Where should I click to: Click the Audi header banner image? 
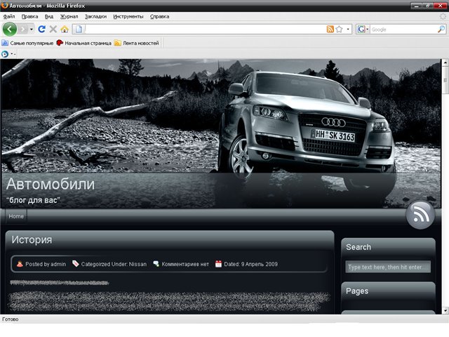pyautogui.click(x=221, y=133)
